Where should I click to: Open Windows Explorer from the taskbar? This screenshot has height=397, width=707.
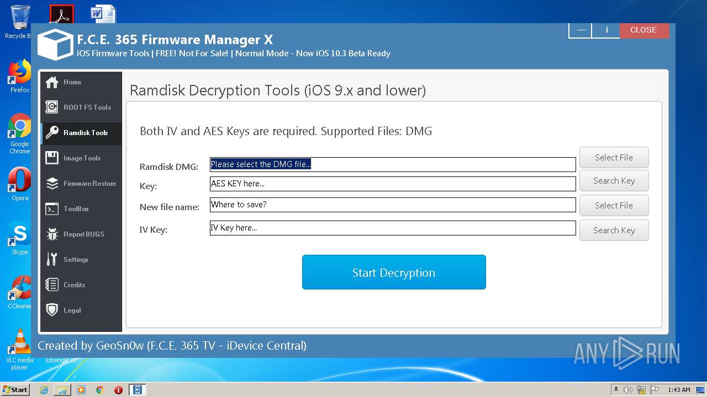[x=62, y=390]
